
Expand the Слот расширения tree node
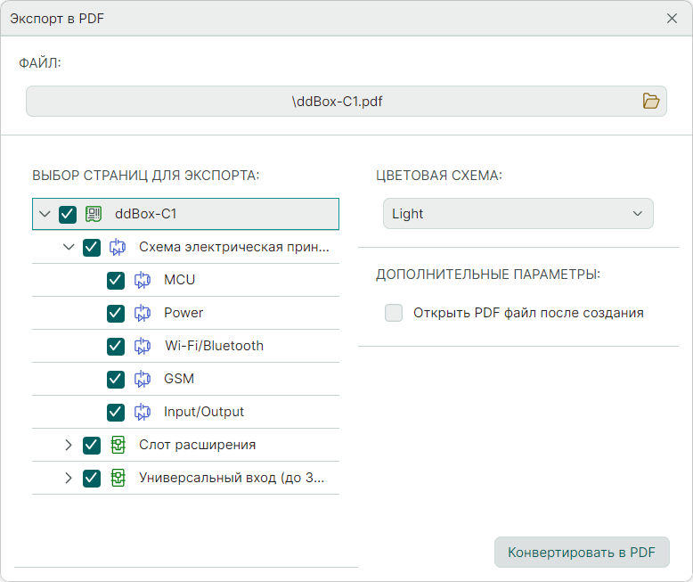(x=69, y=445)
